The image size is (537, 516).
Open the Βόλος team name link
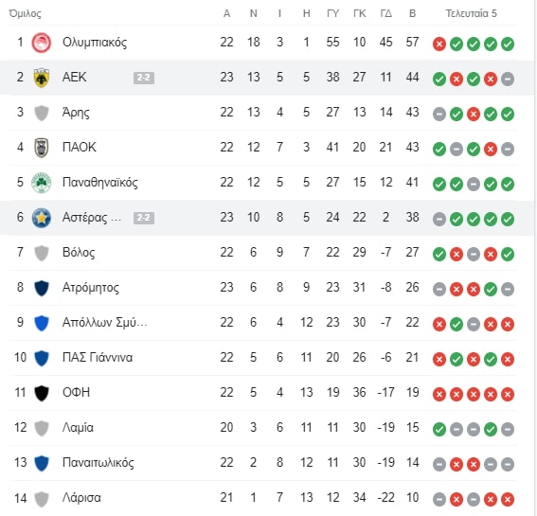(79, 253)
